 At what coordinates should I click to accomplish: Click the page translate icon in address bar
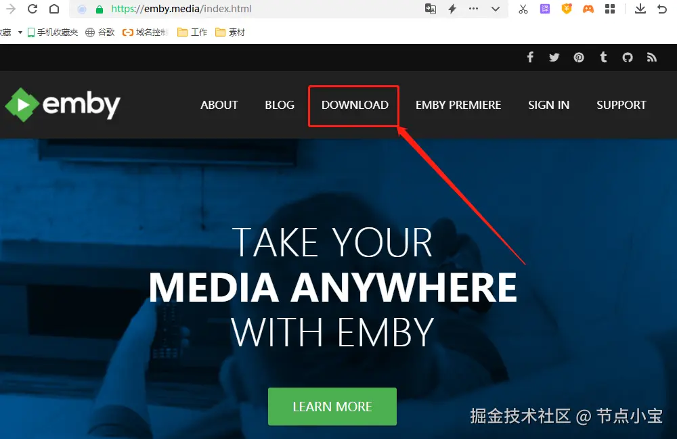pos(431,9)
